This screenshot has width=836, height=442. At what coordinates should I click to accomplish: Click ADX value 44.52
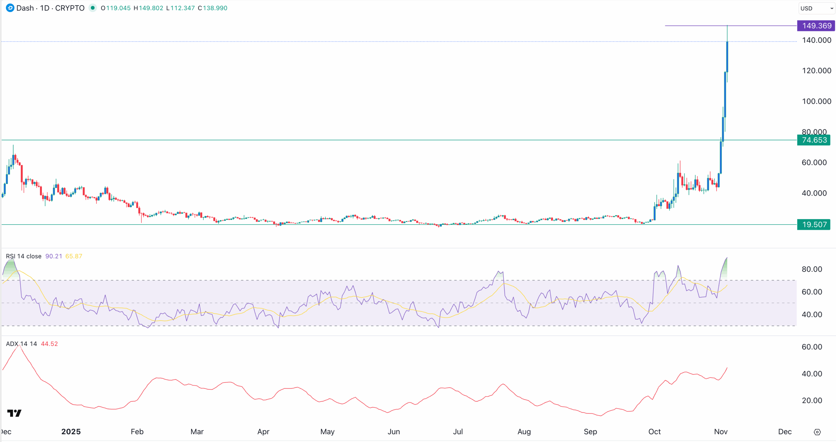(49, 344)
